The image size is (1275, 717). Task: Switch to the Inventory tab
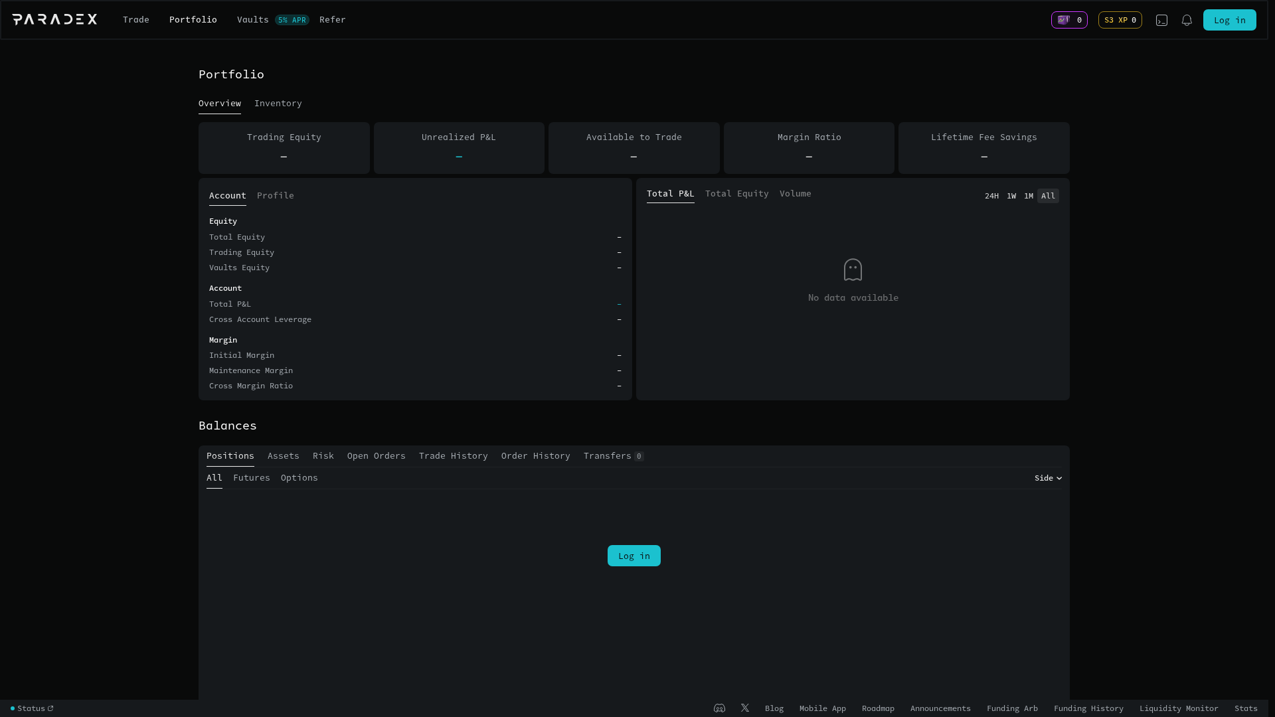pyautogui.click(x=278, y=104)
